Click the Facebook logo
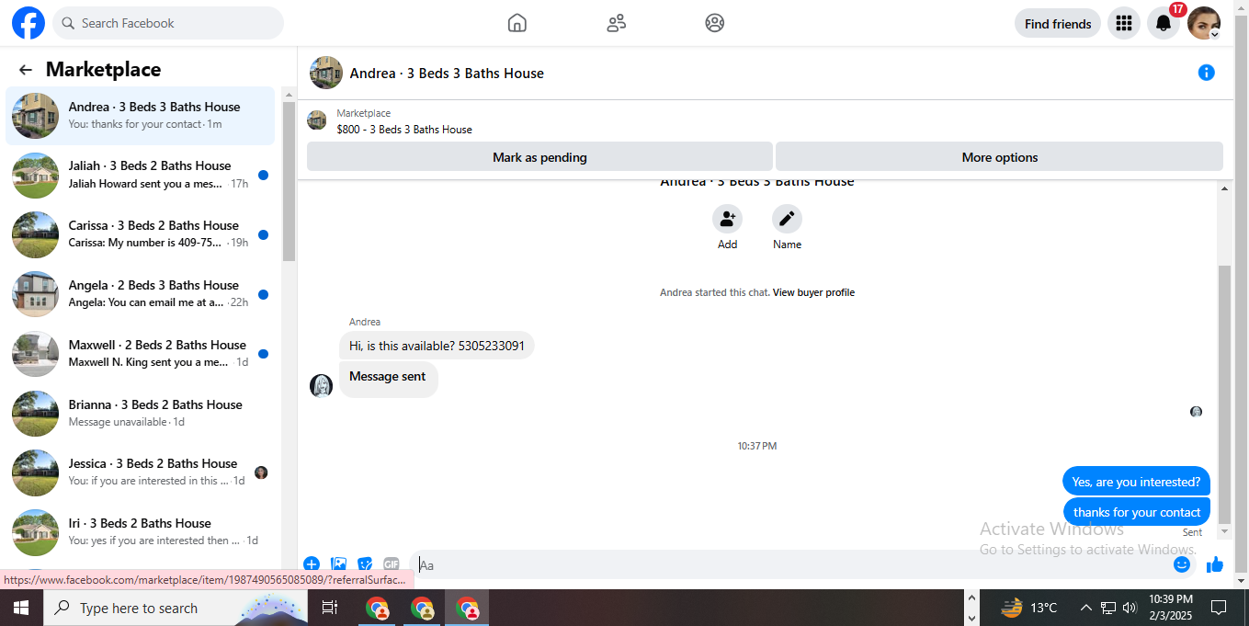 (28, 23)
